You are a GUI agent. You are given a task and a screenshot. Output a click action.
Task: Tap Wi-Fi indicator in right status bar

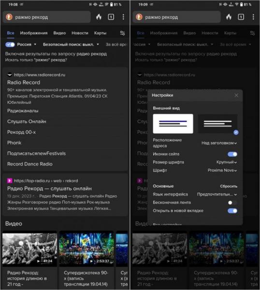tap(236, 4)
